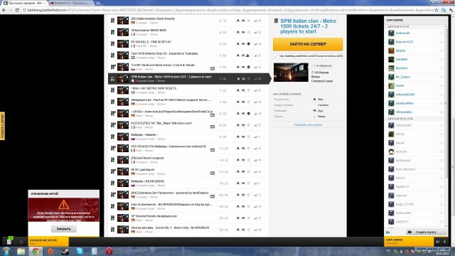Select ShooterFriends 4netplayers.de server
The height and width of the screenshot is (256, 455).
[x=188, y=218]
